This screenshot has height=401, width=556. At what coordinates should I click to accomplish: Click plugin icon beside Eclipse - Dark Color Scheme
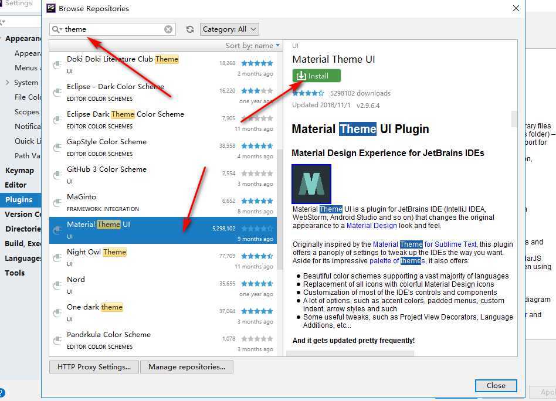click(x=57, y=93)
